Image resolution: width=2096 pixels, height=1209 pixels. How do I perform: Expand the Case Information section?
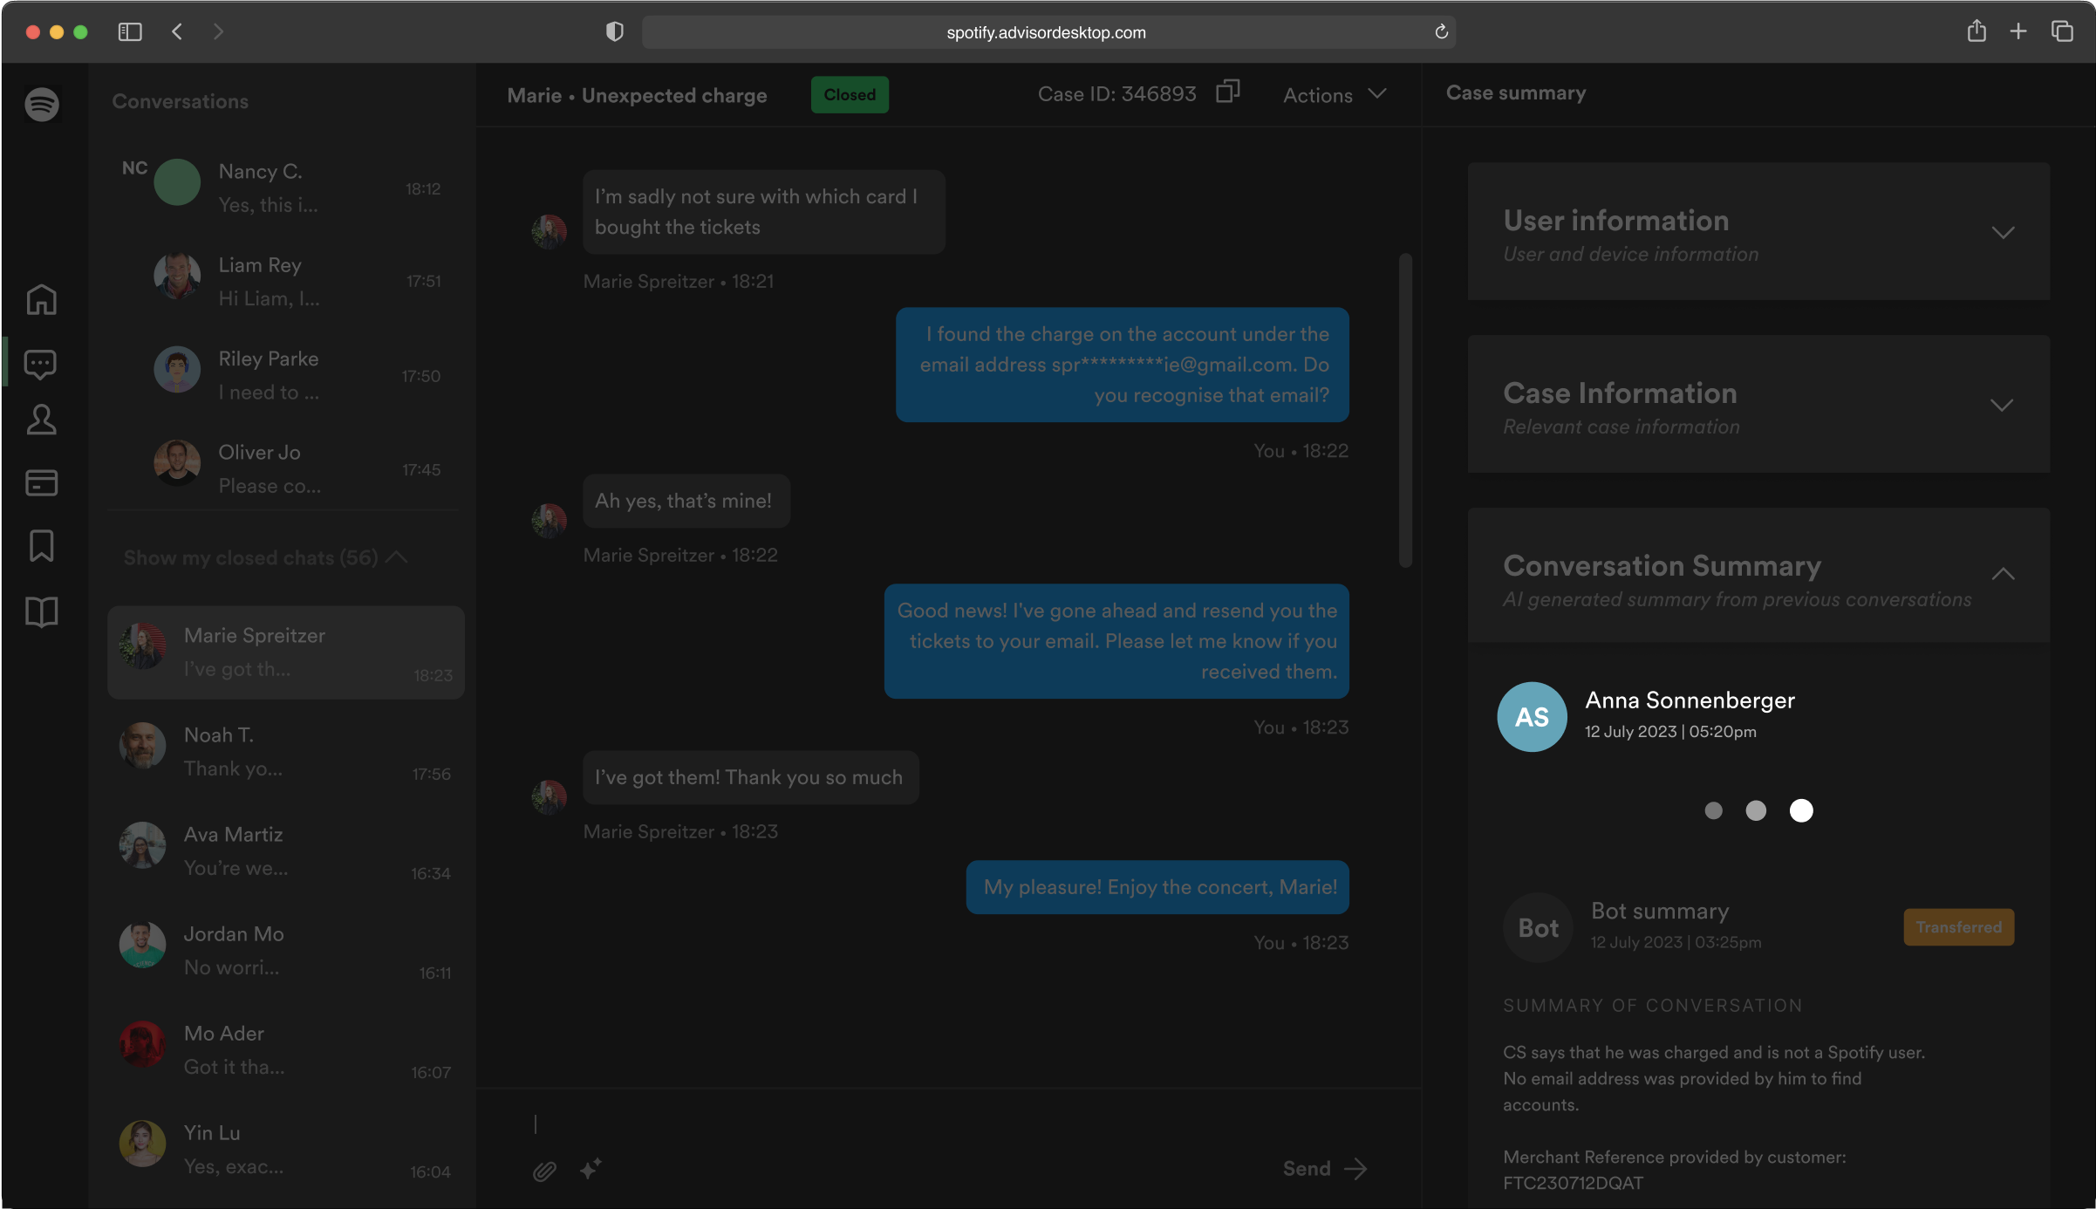coord(2002,406)
